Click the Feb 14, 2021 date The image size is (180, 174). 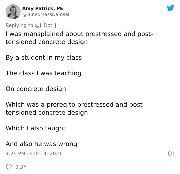[46, 153]
